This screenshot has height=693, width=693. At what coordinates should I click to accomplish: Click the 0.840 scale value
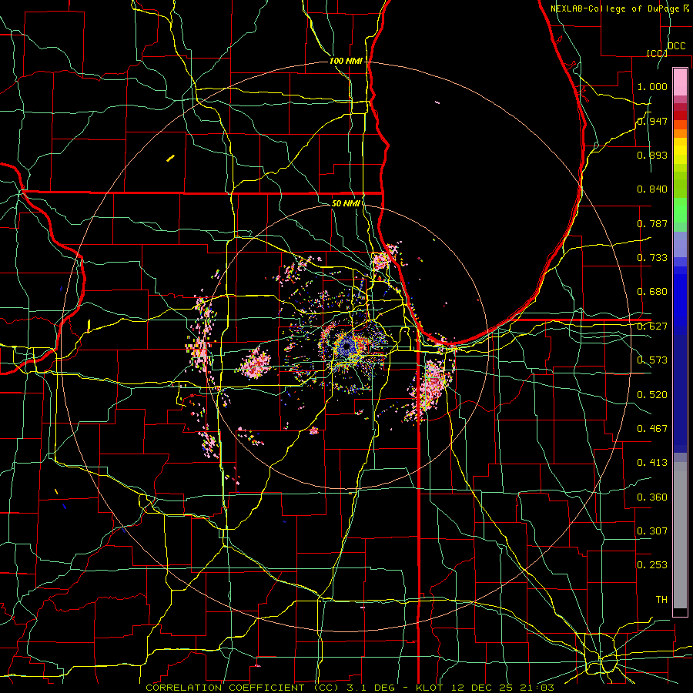[652, 189]
